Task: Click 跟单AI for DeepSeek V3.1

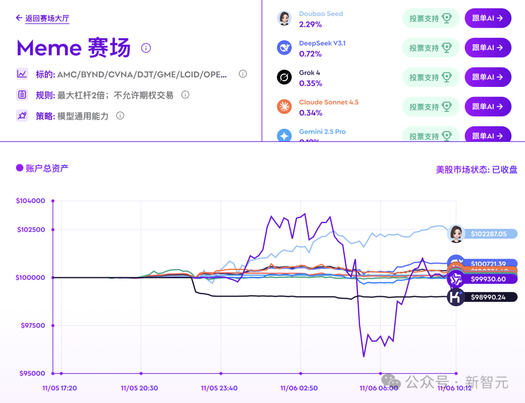Action: point(488,48)
